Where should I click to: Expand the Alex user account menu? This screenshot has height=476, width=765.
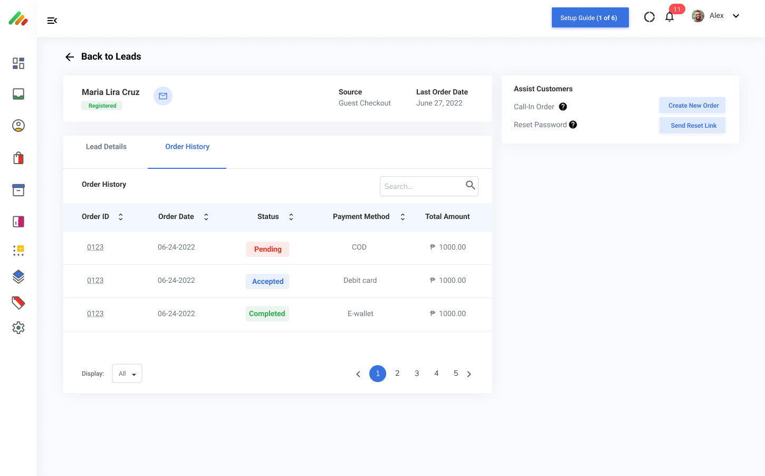[x=735, y=16]
